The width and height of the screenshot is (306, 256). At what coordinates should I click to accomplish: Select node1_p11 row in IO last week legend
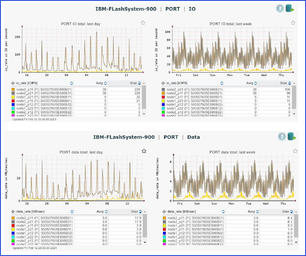[x=227, y=97]
